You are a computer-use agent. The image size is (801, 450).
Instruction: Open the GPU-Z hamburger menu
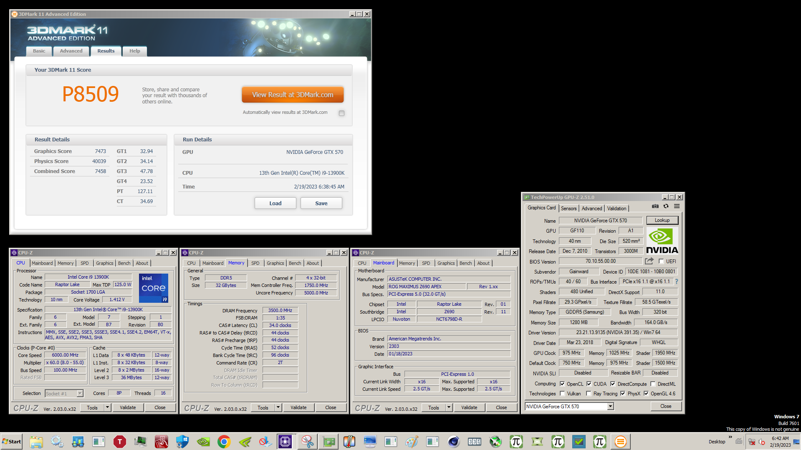coord(677,206)
